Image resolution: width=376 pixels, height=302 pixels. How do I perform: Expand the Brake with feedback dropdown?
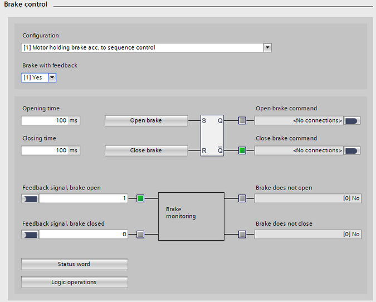tap(52, 78)
